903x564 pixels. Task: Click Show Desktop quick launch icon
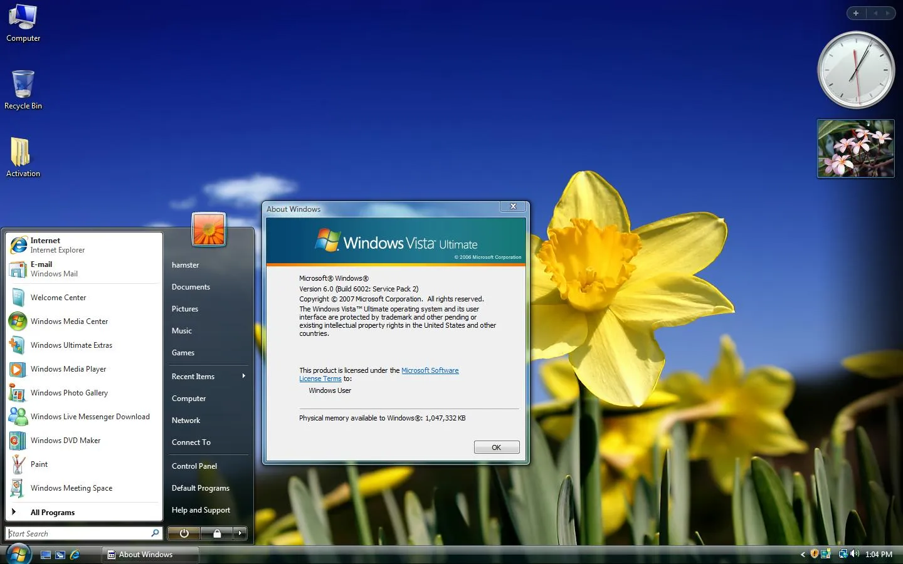(45, 555)
